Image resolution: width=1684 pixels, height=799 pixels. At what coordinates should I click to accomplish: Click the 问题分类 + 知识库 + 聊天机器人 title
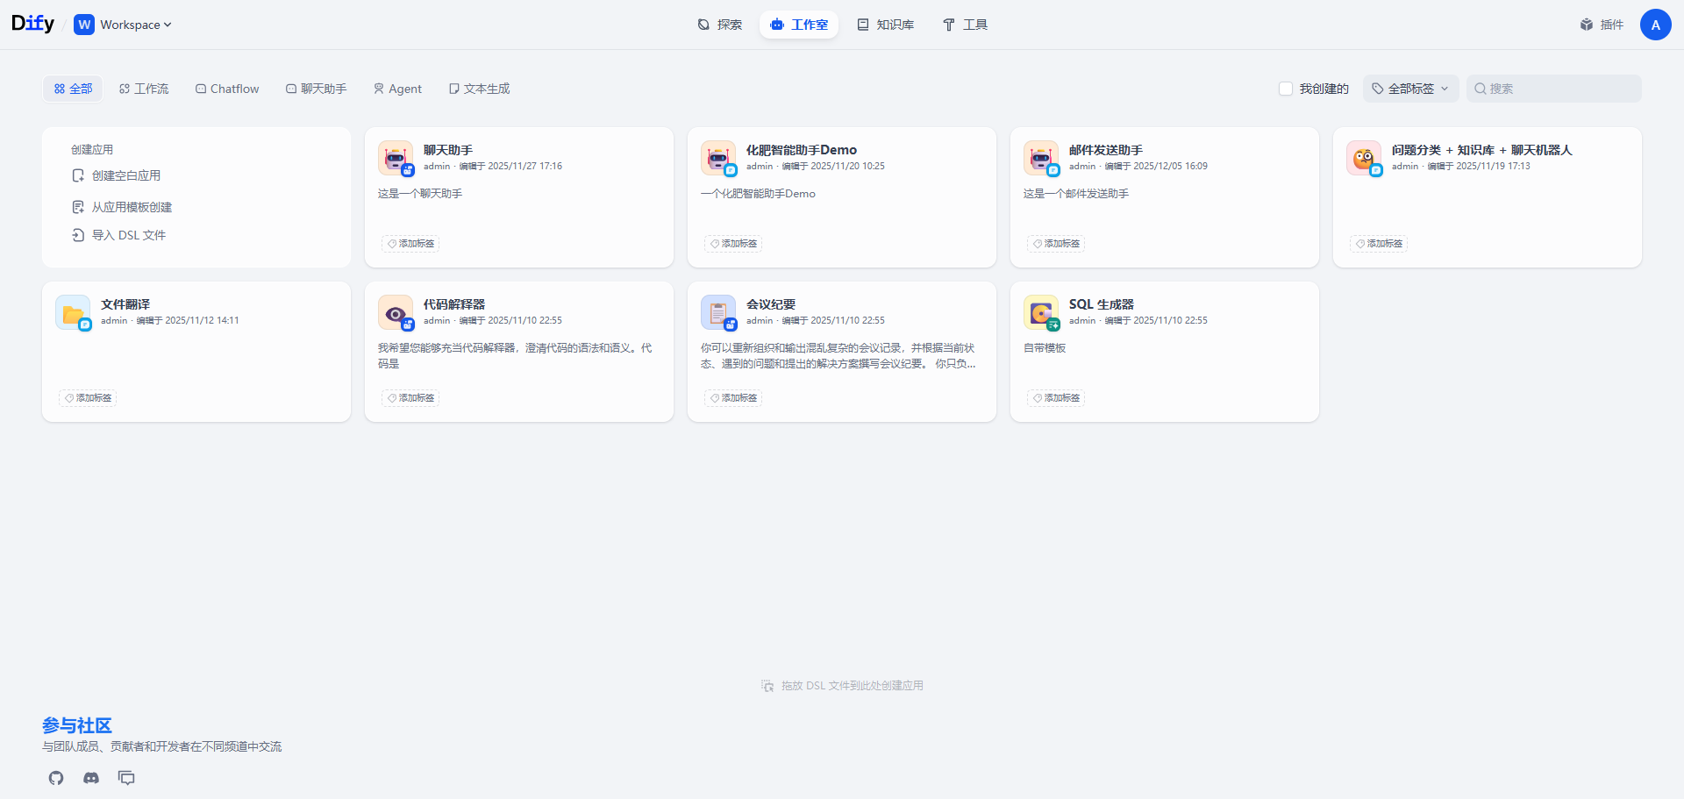(1482, 150)
